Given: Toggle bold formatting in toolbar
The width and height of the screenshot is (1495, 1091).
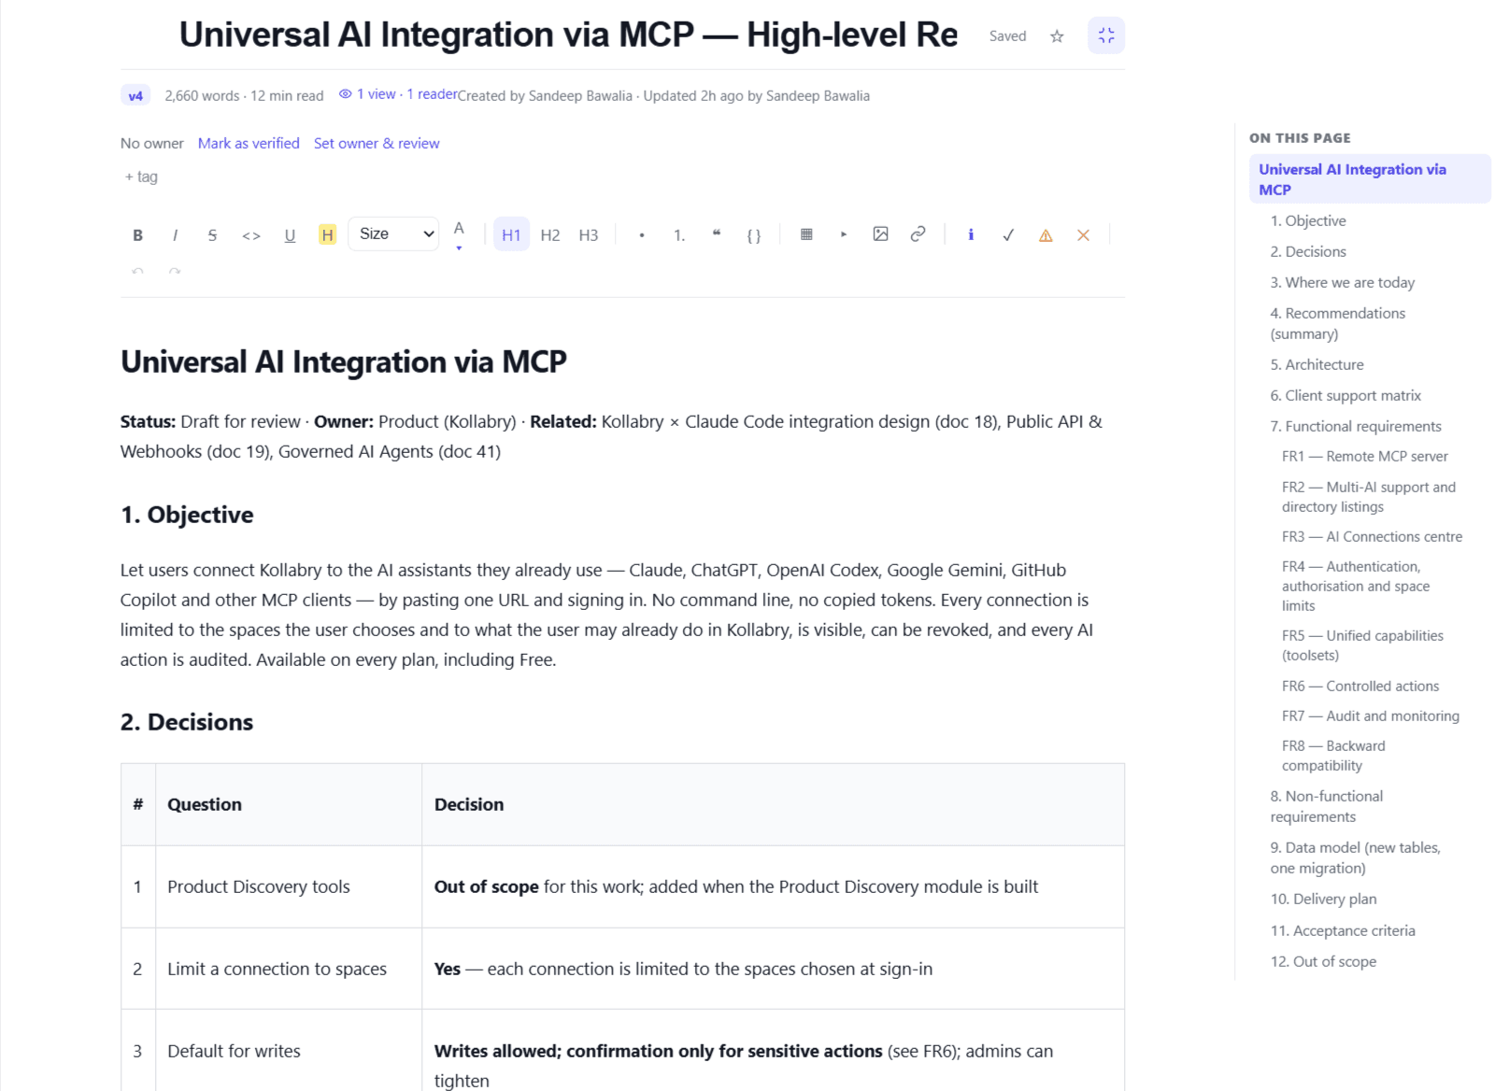Looking at the screenshot, I should click(x=138, y=235).
